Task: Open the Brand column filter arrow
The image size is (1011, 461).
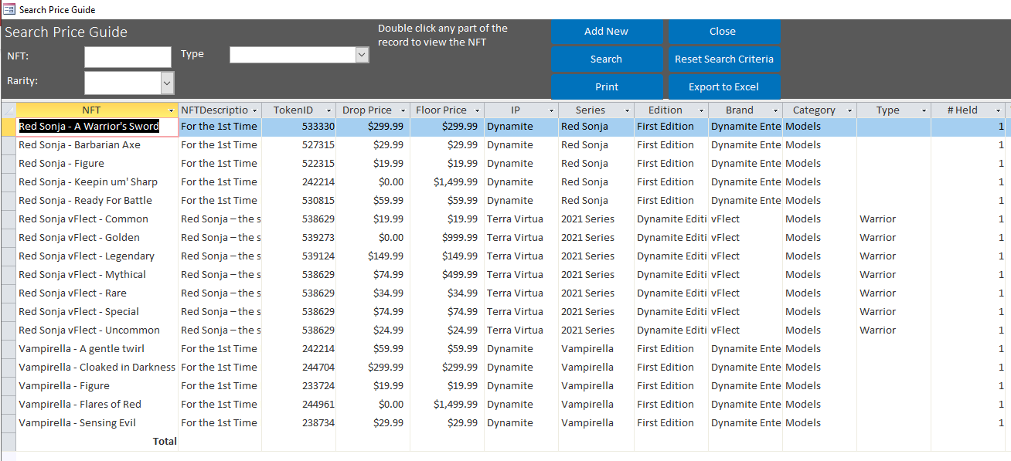Action: click(775, 110)
